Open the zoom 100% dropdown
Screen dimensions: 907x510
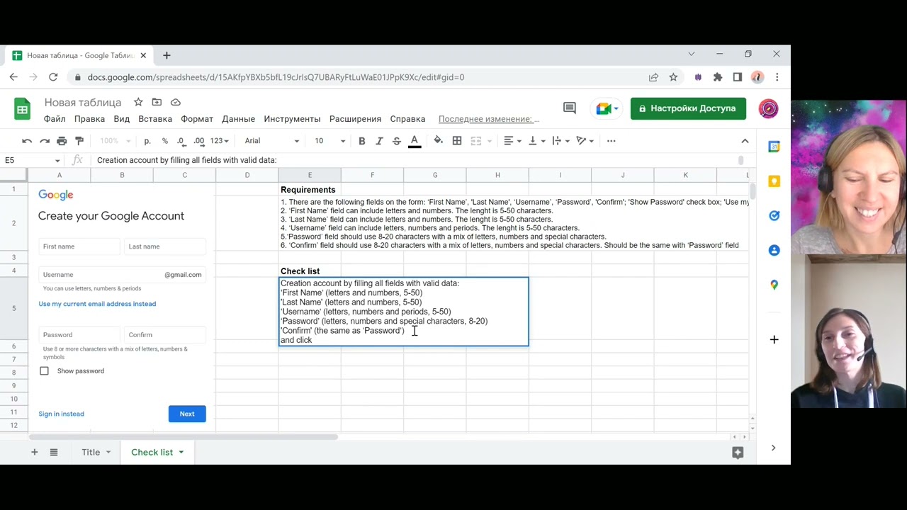click(x=115, y=141)
